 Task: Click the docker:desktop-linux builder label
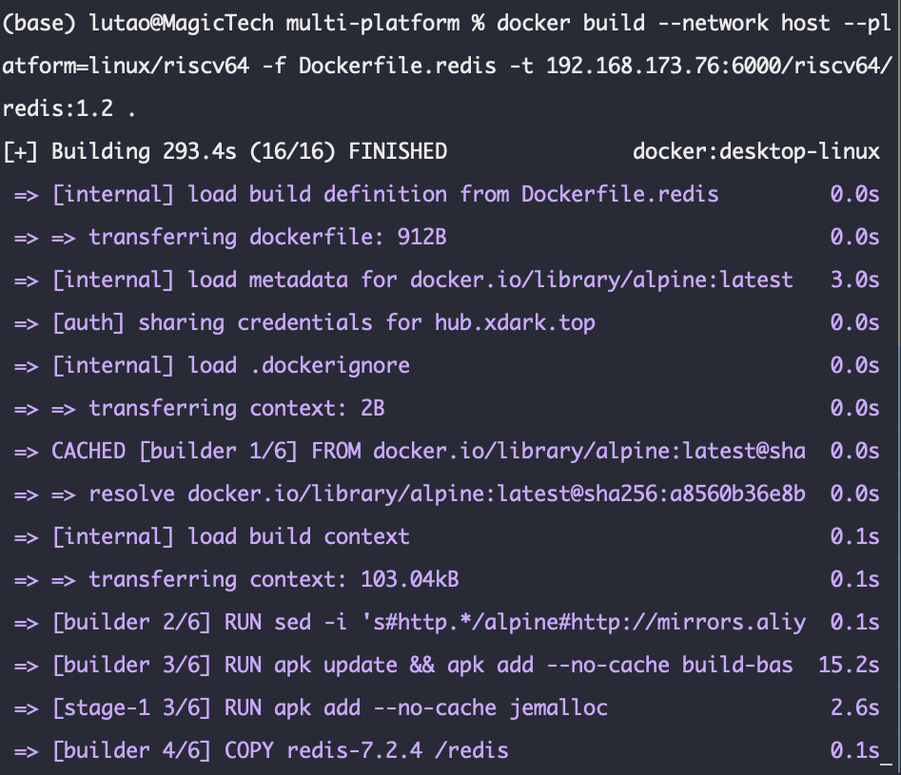[755, 151]
